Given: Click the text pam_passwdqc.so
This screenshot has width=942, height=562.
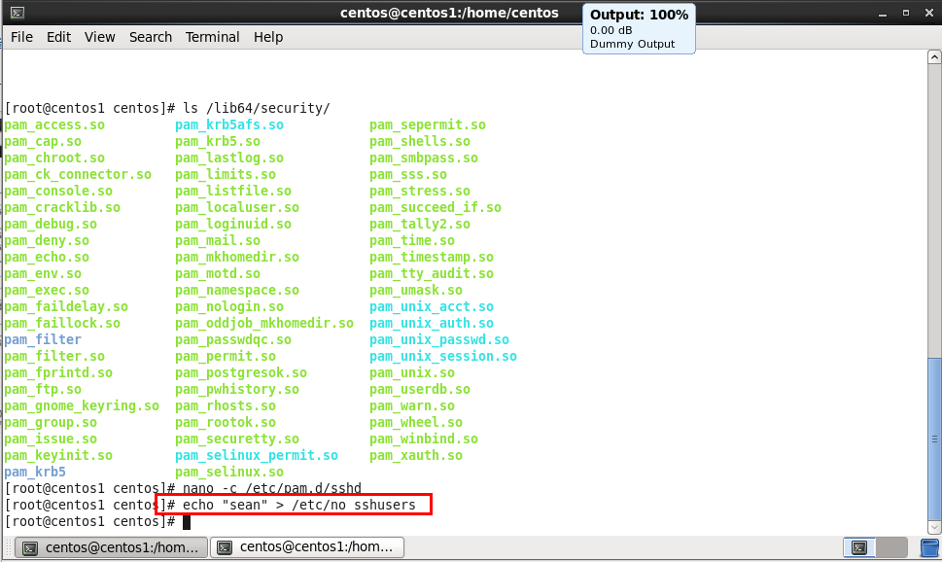Looking at the screenshot, I should [233, 340].
